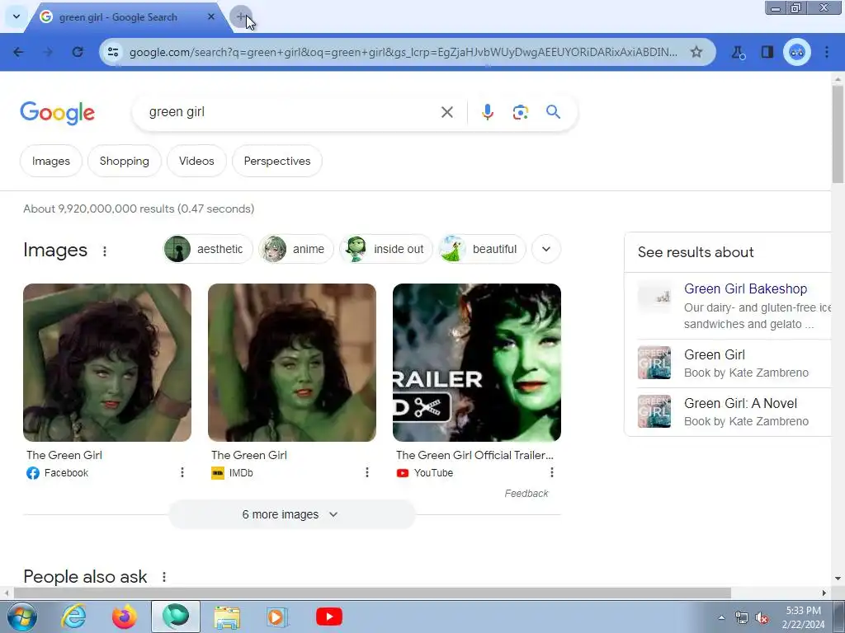Click the scroll right arrow
The image size is (845, 633).
point(824,593)
